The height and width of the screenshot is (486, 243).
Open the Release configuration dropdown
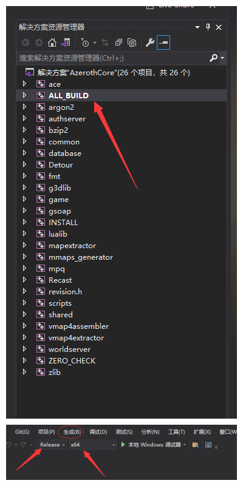(x=53, y=445)
